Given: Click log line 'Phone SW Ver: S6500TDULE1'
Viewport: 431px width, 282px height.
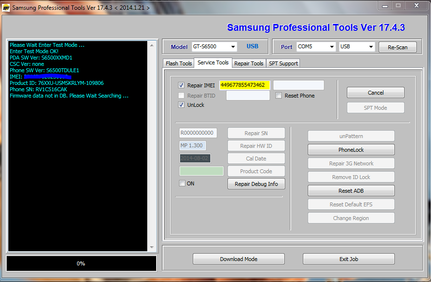Looking at the screenshot, I should click(44, 70).
